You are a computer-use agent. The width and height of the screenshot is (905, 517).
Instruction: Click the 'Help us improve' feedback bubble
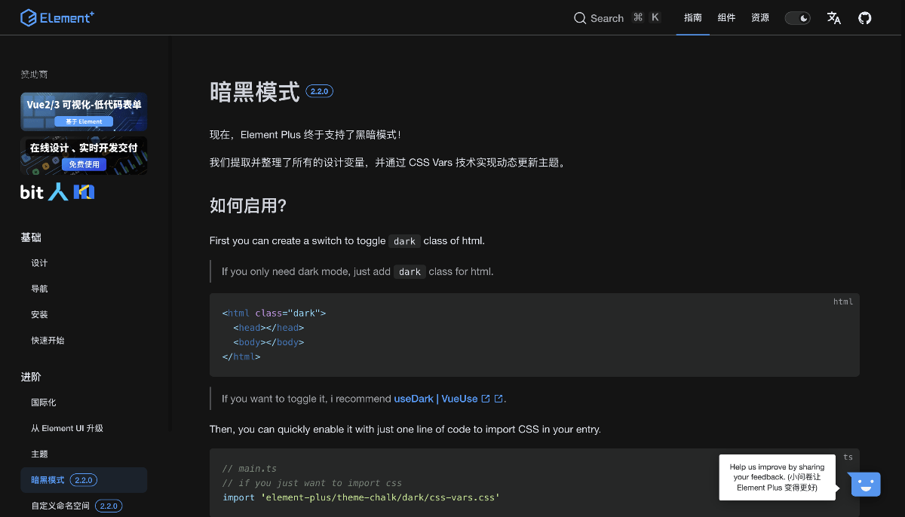(x=778, y=477)
